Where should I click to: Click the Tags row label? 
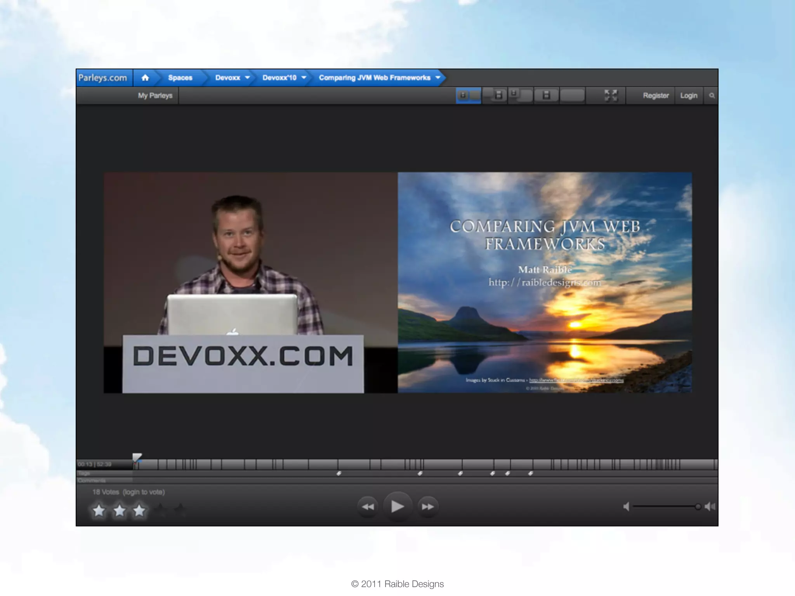(84, 473)
